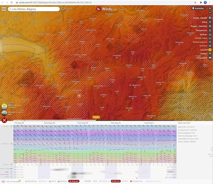Click the Wolken layer label

click(203, 35)
